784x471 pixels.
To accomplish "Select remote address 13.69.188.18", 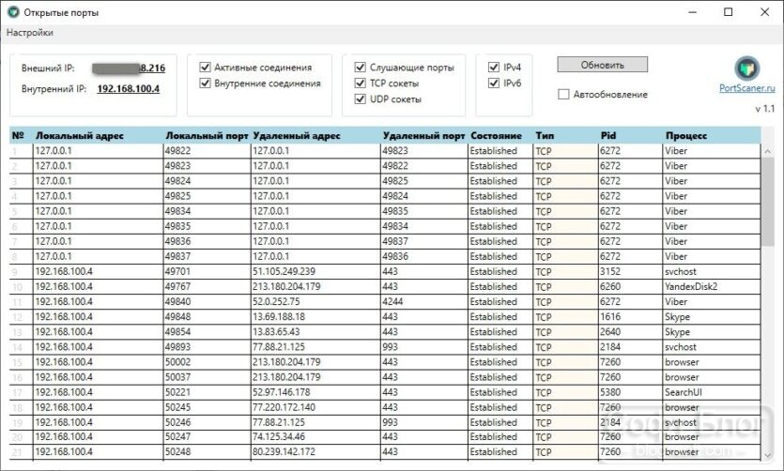I will click(x=315, y=317).
